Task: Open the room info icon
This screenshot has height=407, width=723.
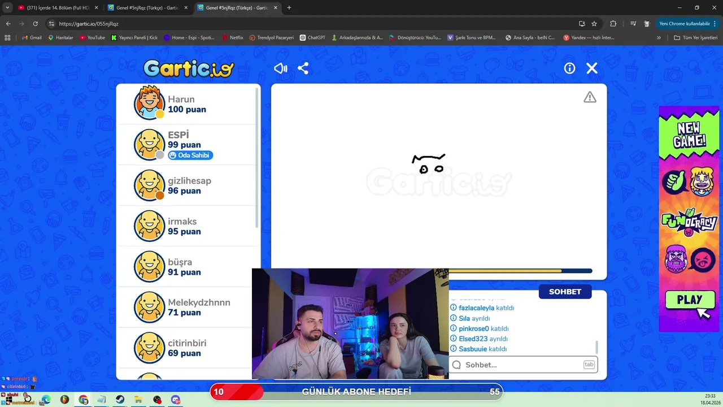Action: pos(569,68)
